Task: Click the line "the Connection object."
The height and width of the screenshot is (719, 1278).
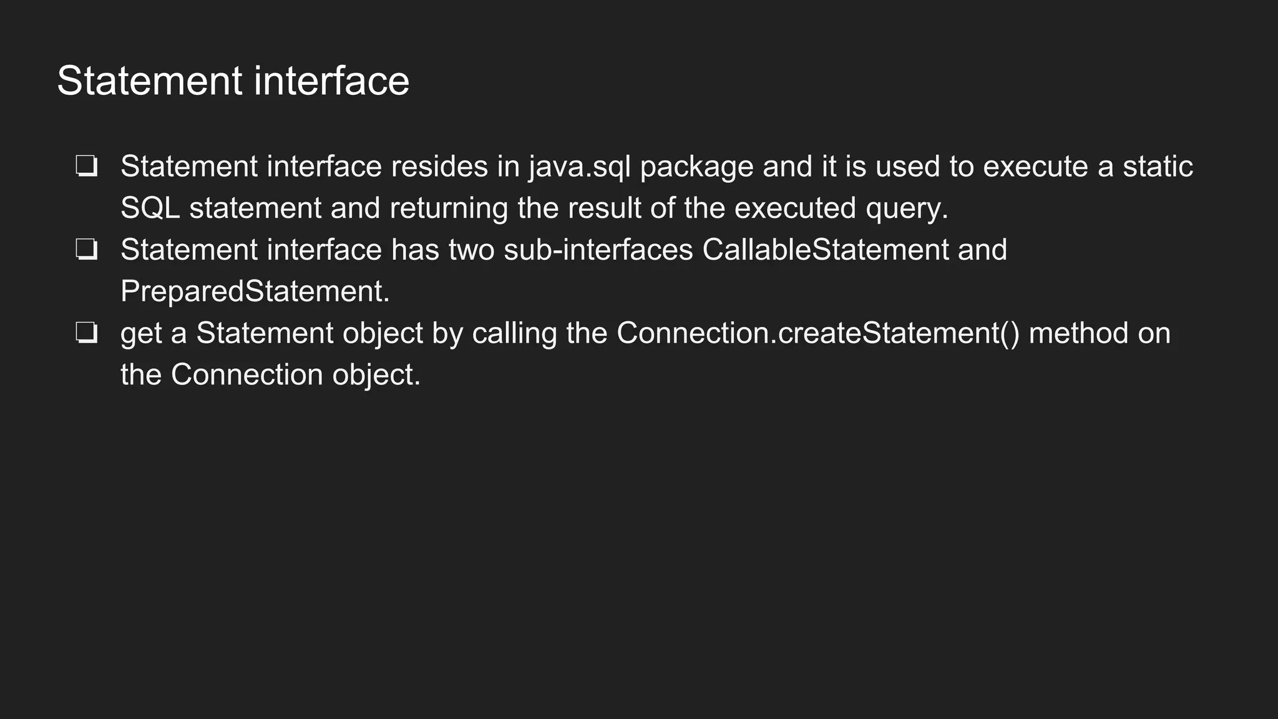Action: point(270,375)
